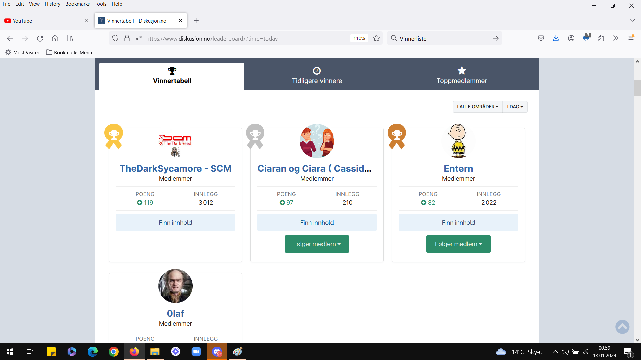Click the Firefox reload page icon

40,38
